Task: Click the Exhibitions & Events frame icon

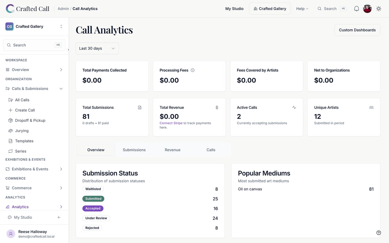Action: click(x=7, y=169)
